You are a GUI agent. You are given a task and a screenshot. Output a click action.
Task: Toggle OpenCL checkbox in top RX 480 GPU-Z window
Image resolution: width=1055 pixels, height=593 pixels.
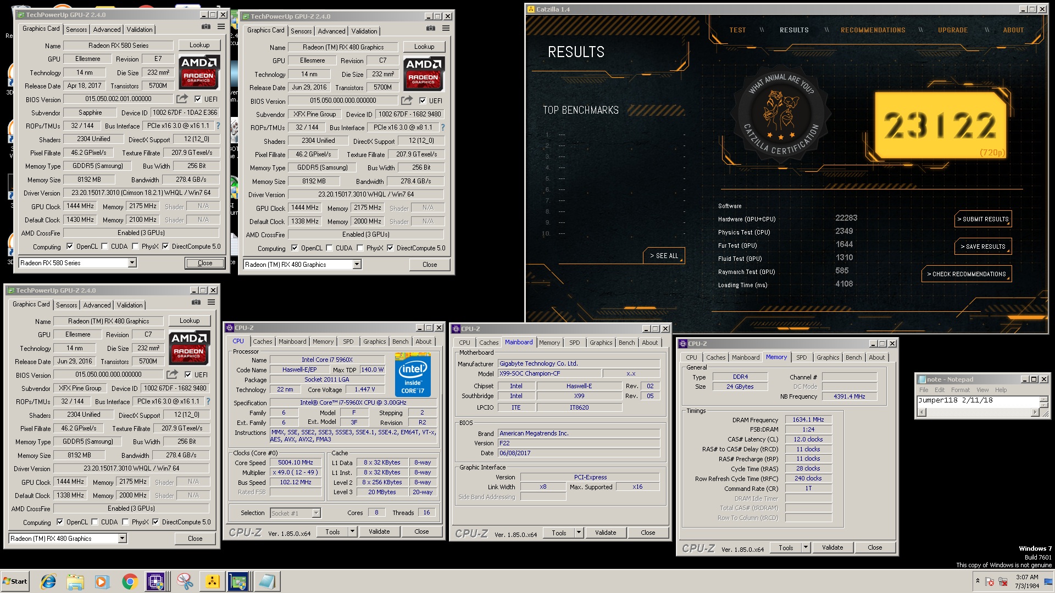click(x=295, y=248)
